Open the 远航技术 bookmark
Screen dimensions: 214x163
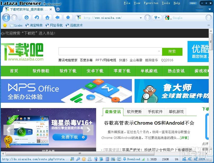pyautogui.click(x=74, y=25)
